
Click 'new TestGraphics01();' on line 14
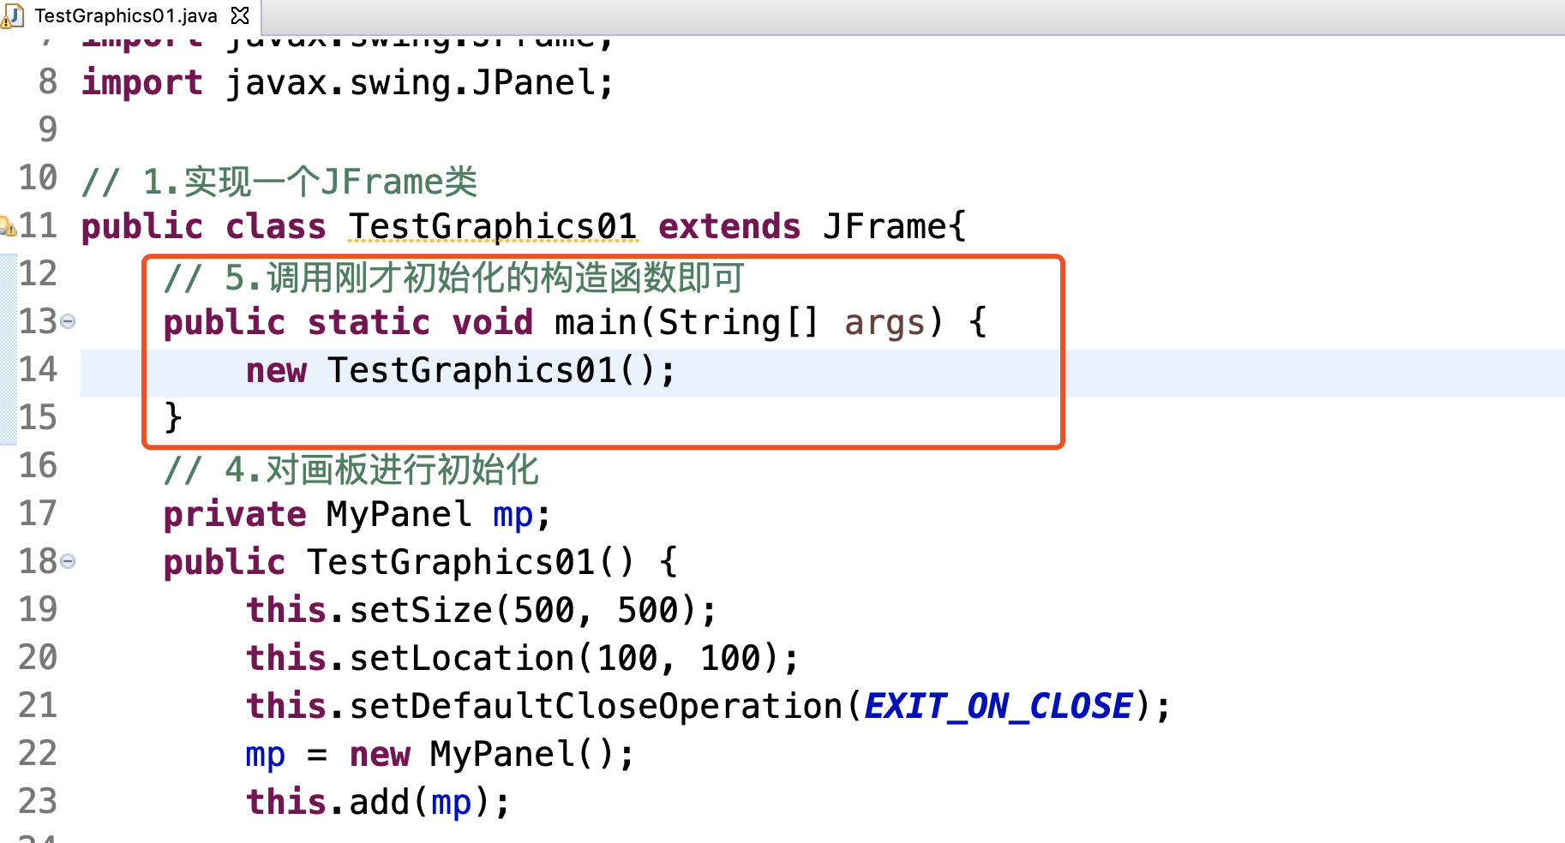tap(461, 371)
